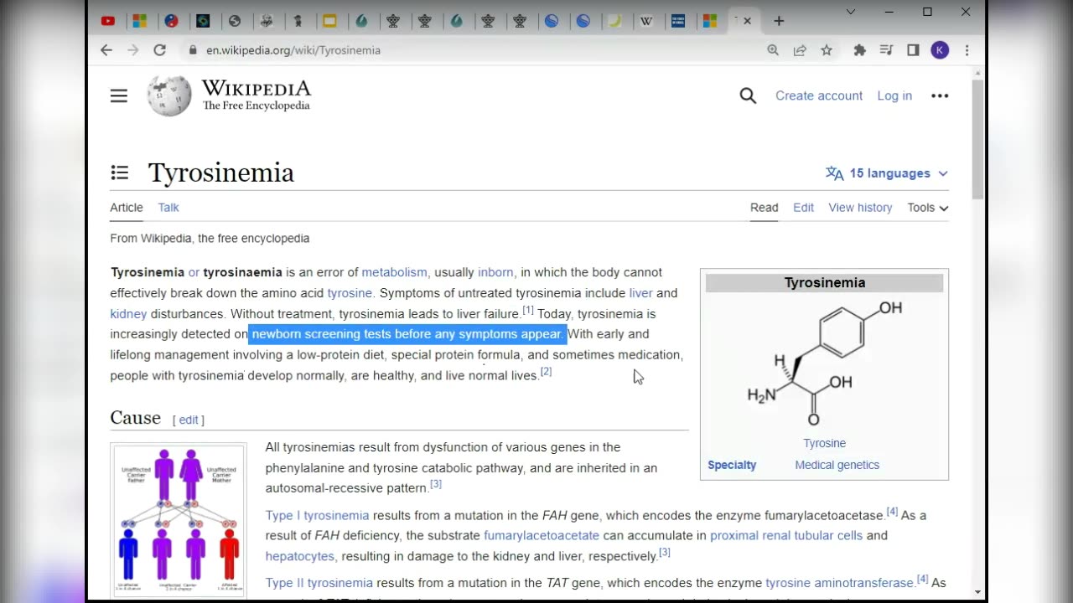Open the Tools dropdown menu
The image size is (1073, 603).
pos(928,208)
